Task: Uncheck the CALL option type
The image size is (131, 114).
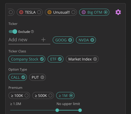Action: click(18, 77)
